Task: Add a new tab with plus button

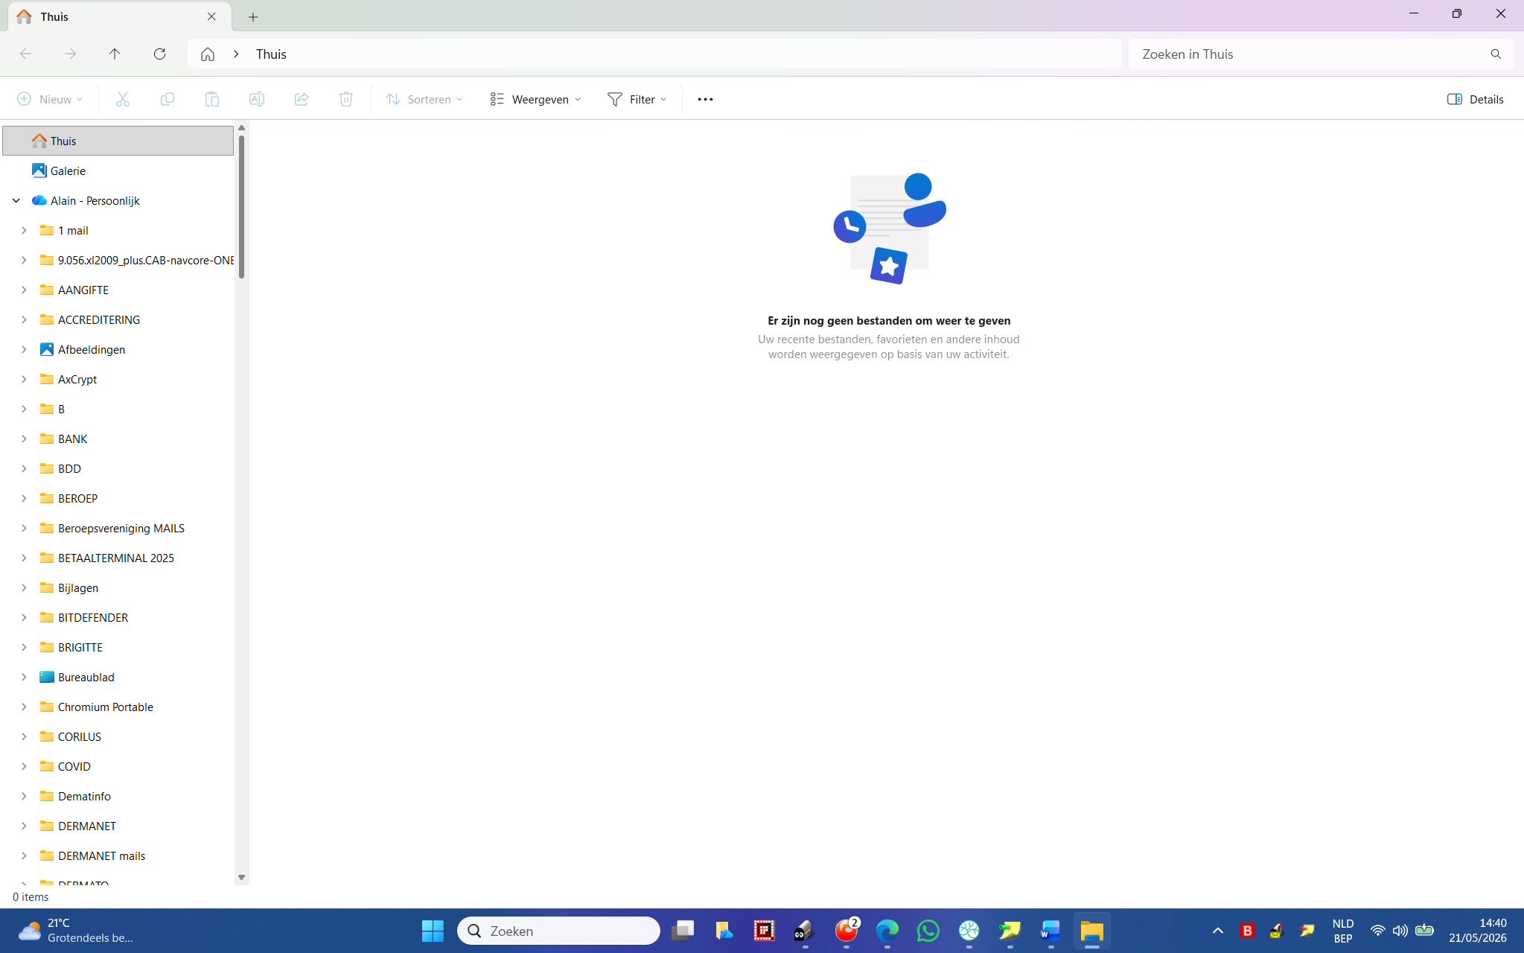Action: coord(253,16)
